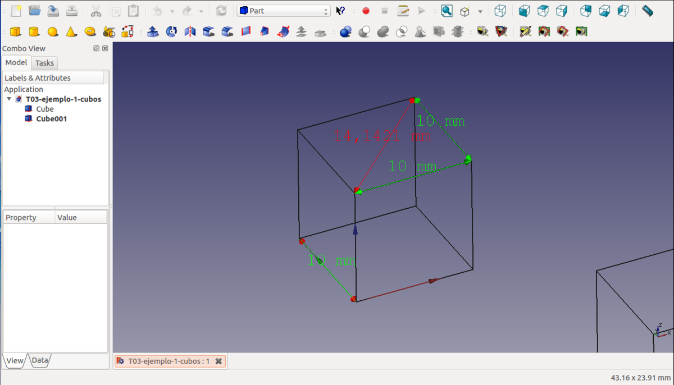
Task: Open the Data property tab
Action: coord(39,360)
